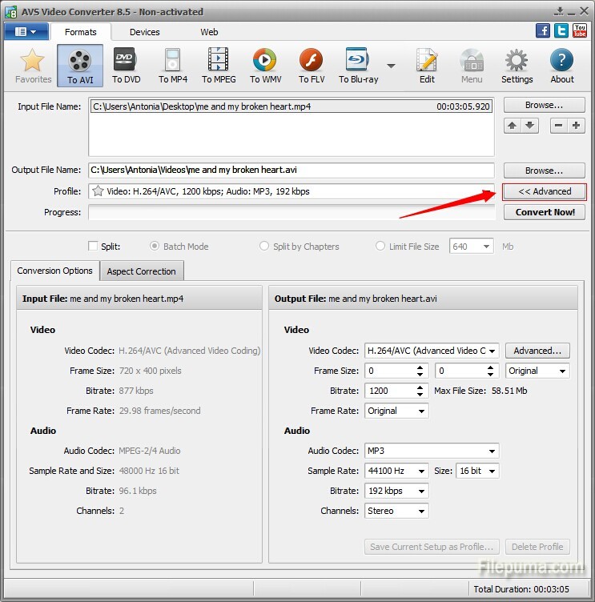Choose the To MP4 conversion icon
The height and width of the screenshot is (602, 595).
(x=173, y=66)
